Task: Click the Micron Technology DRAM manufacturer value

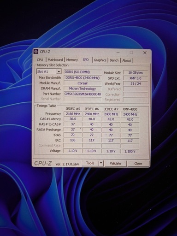Action: [83, 88]
